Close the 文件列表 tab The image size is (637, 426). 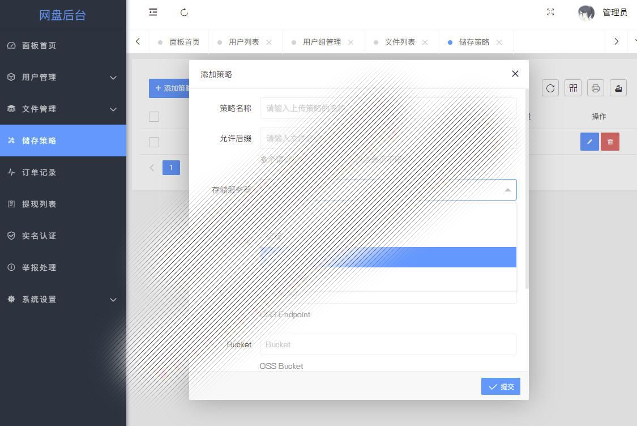click(x=425, y=42)
